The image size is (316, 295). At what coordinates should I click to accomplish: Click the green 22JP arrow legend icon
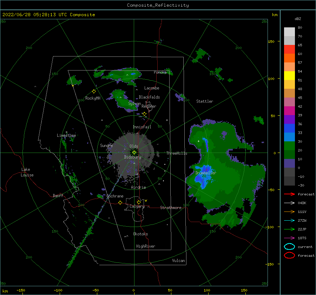[289, 229]
